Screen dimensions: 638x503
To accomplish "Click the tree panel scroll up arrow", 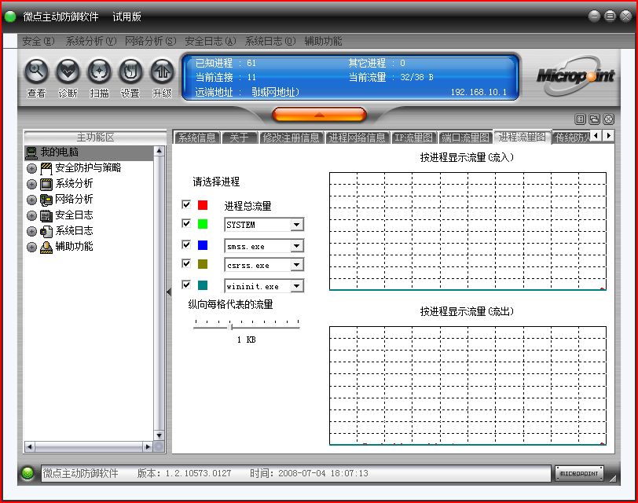I will point(159,151).
